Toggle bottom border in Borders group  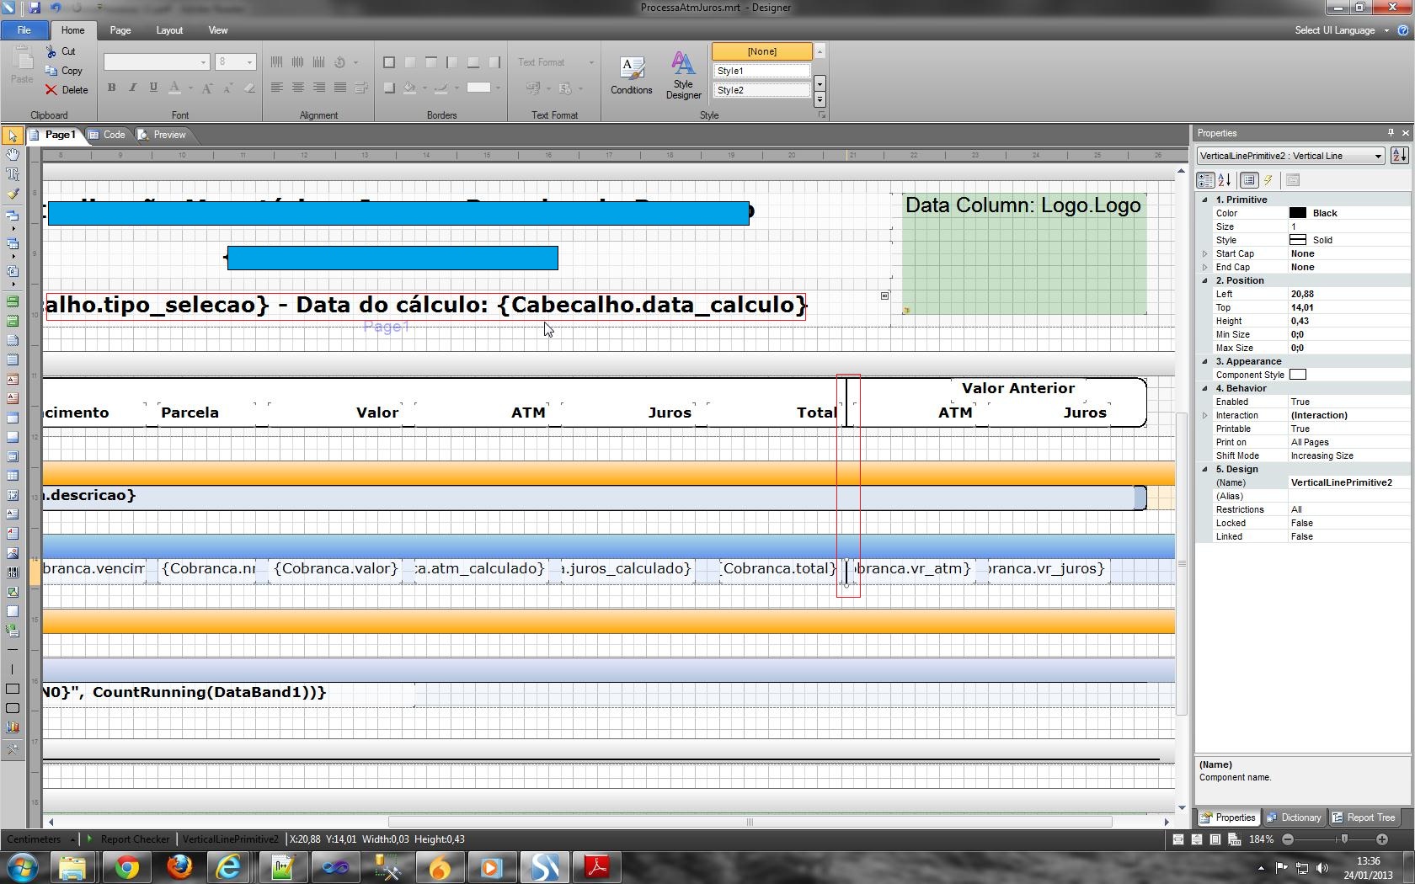coord(473,62)
